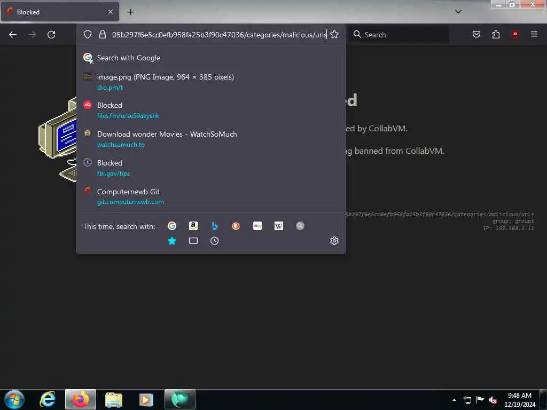Search this time with Google icon
This screenshot has height=410, width=547.
(172, 226)
